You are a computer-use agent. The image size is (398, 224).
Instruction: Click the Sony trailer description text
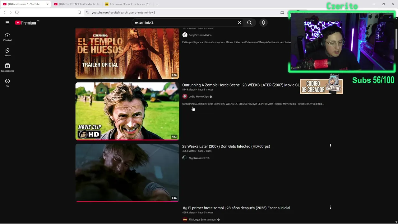tap(237, 42)
